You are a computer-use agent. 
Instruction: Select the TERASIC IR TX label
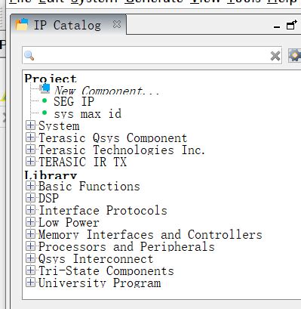coord(82,162)
